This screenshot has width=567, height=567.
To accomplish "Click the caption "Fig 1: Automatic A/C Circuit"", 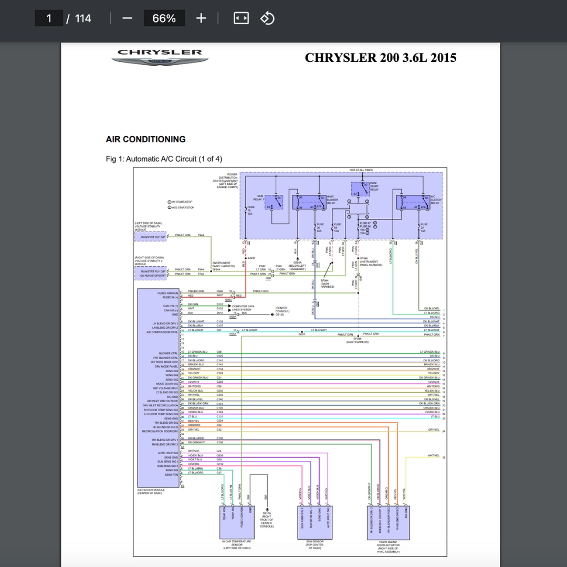I will click(x=164, y=159).
